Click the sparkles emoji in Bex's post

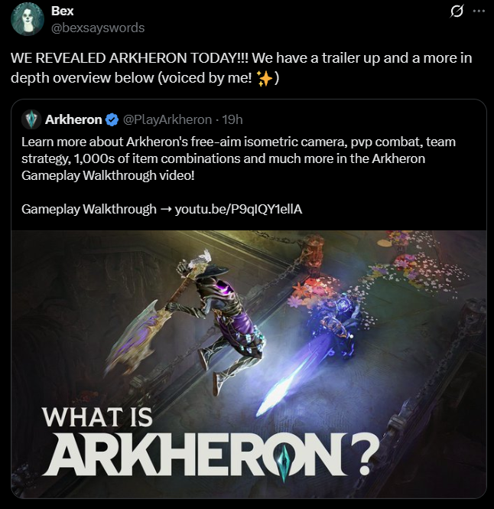pos(265,78)
